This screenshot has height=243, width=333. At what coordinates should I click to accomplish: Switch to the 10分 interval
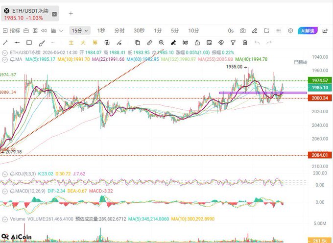[x=194, y=30]
